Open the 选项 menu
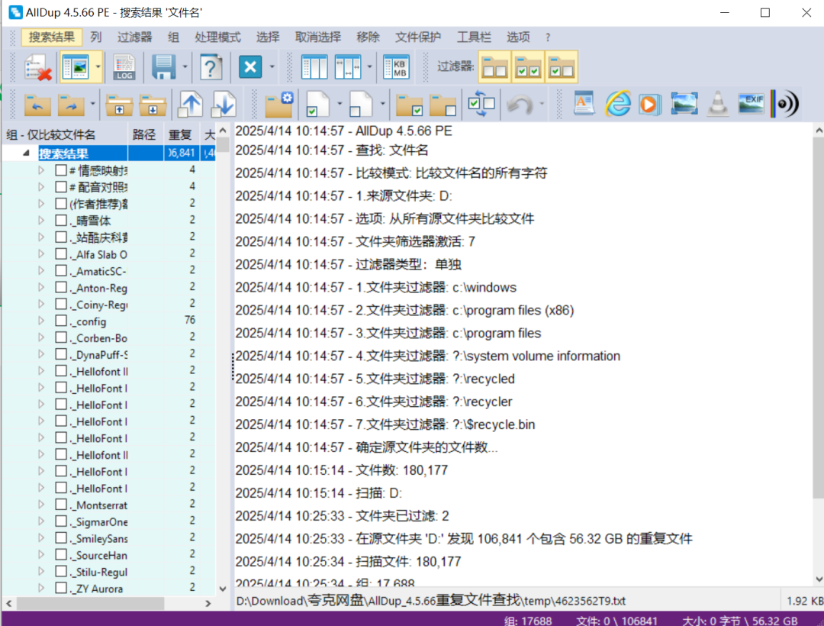Image resolution: width=824 pixels, height=626 pixels. click(518, 37)
